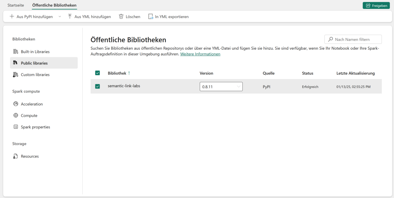Viewport: 394px width, 198px height.
Task: Click the upload arrow icon Aus YML hinzufügen
Action: click(70, 17)
